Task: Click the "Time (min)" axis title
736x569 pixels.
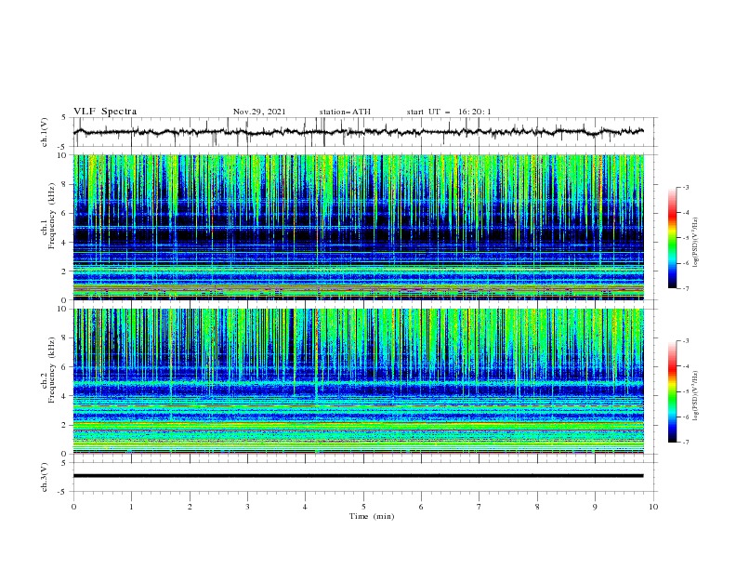Action: pyautogui.click(x=372, y=516)
